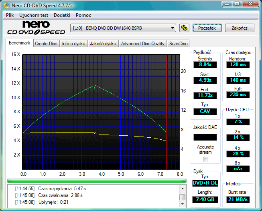This screenshot has height=211, width=262.
Task: Switch to the Create Disc tab
Action: (x=46, y=44)
